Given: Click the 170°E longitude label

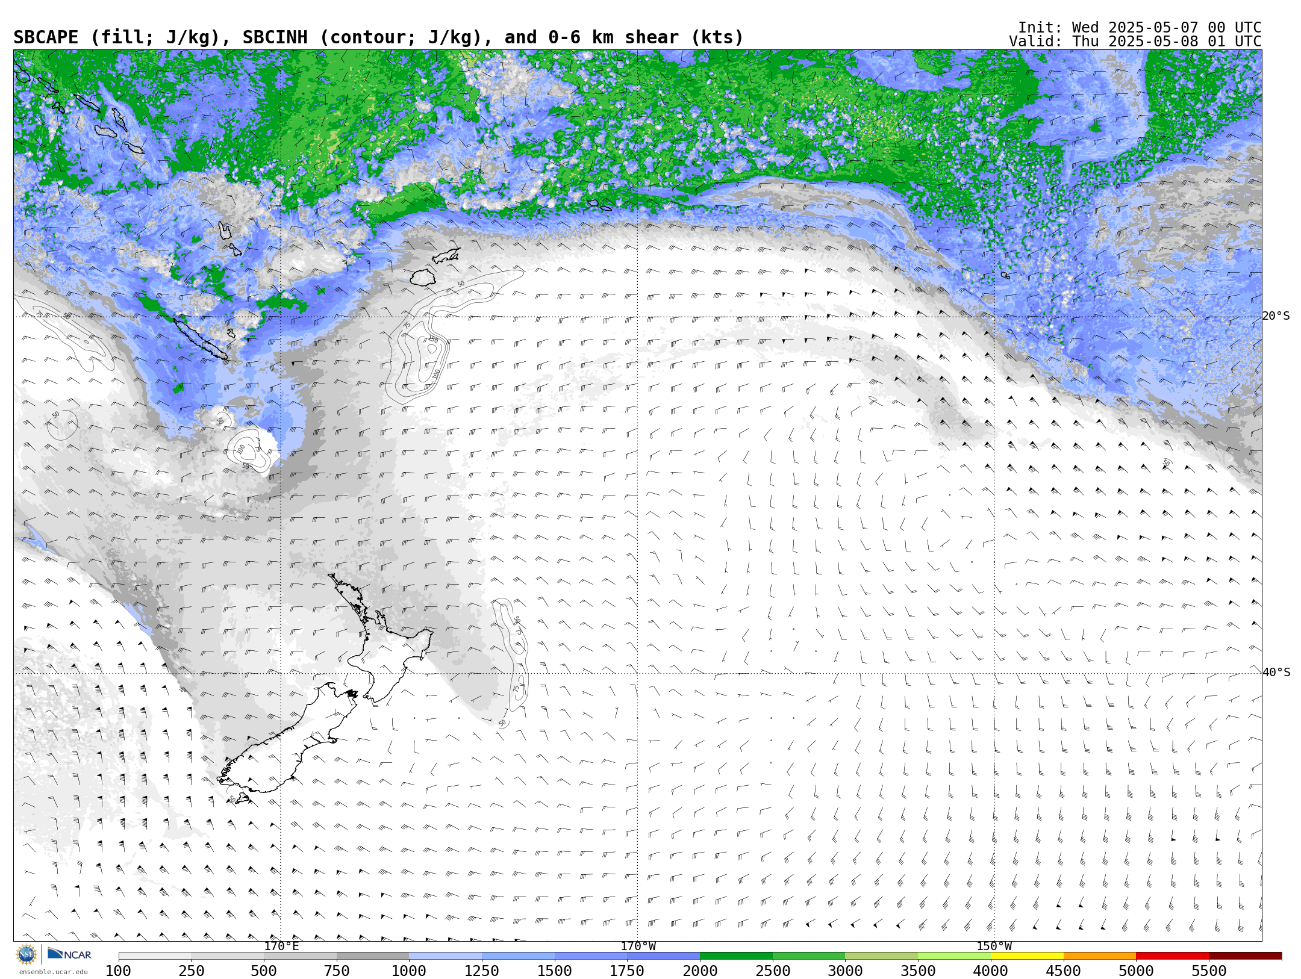Looking at the screenshot, I should point(281,946).
